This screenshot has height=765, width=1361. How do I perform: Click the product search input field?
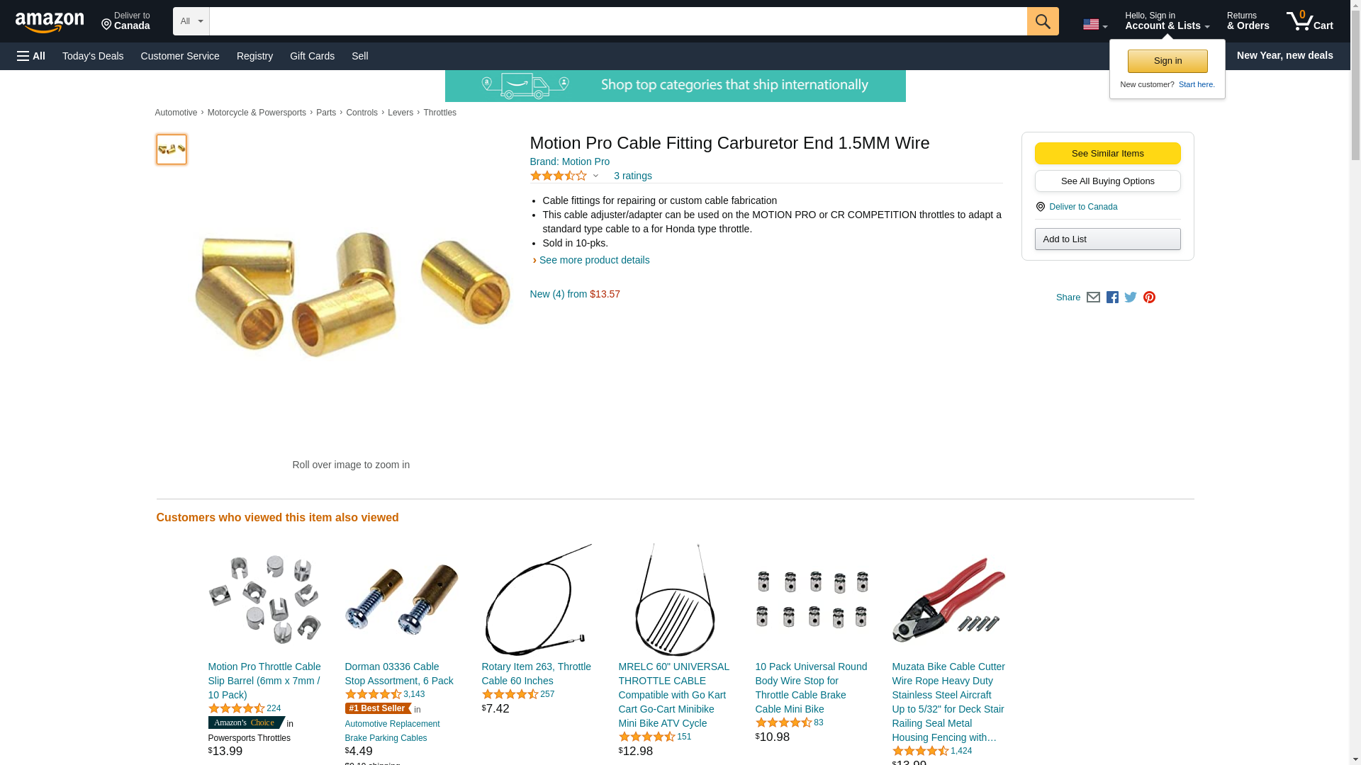[x=618, y=21]
